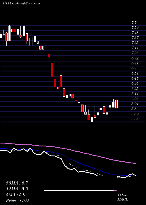The height and width of the screenshot is (205, 146).
Task: Click the 6.14 price axis label
Action: 135,94
